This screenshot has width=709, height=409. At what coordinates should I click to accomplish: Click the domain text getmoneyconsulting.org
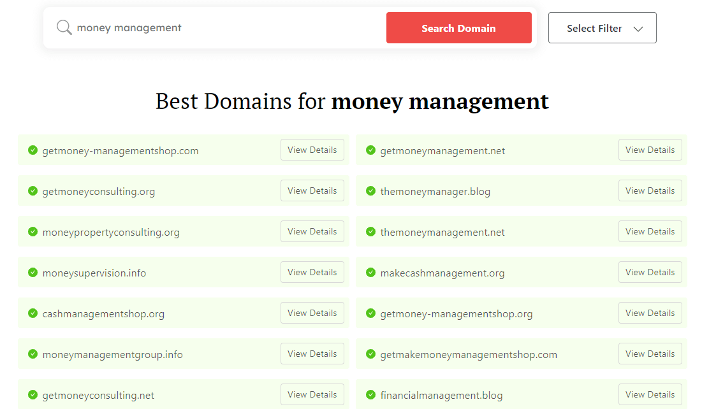(99, 192)
